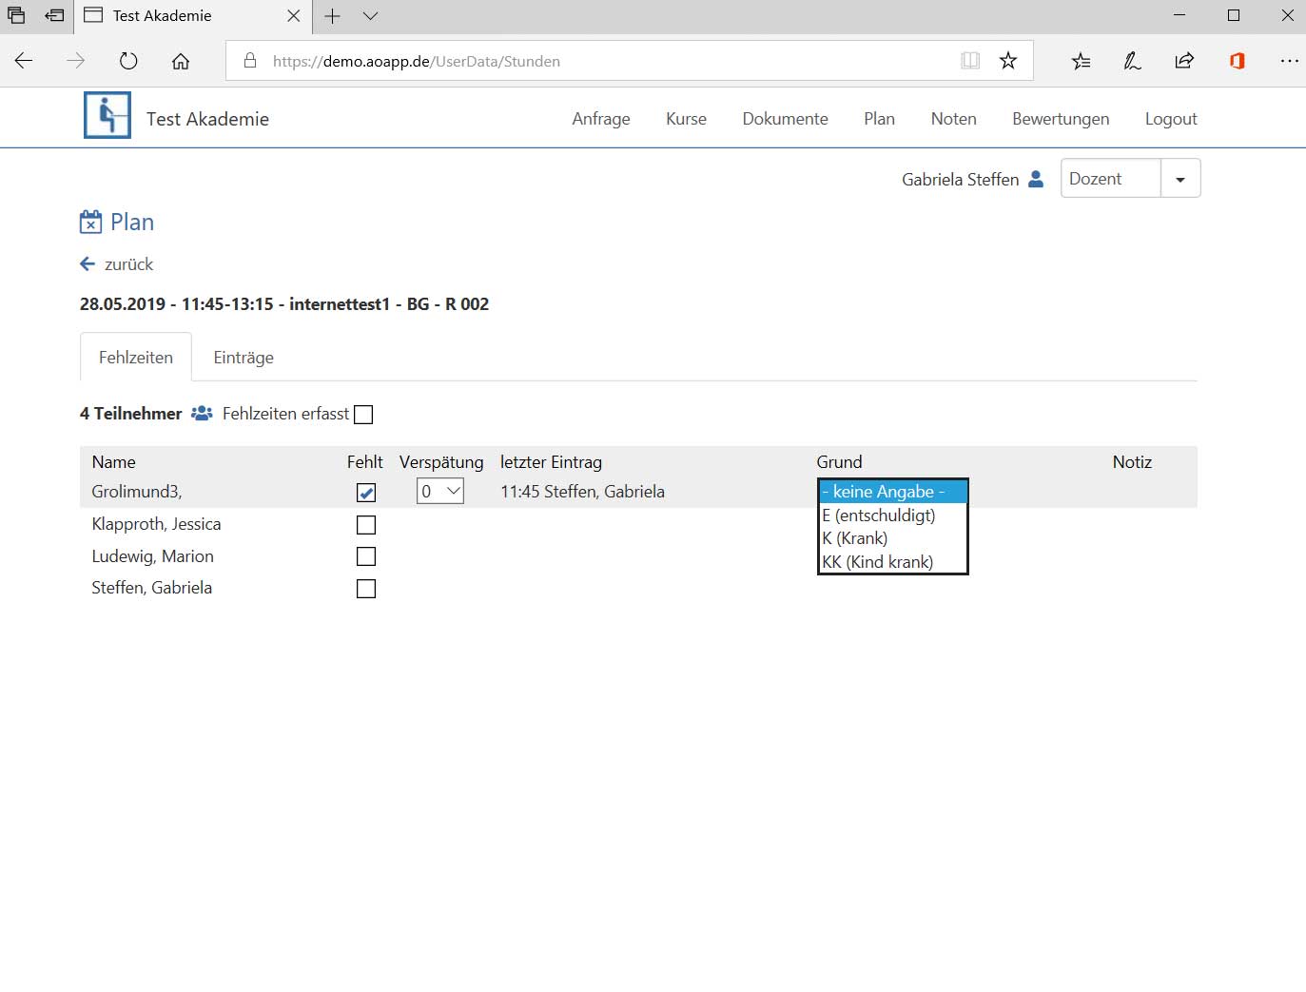This screenshot has height=992, width=1306.
Task: Switch to the Einträge tab
Action: pos(244,358)
